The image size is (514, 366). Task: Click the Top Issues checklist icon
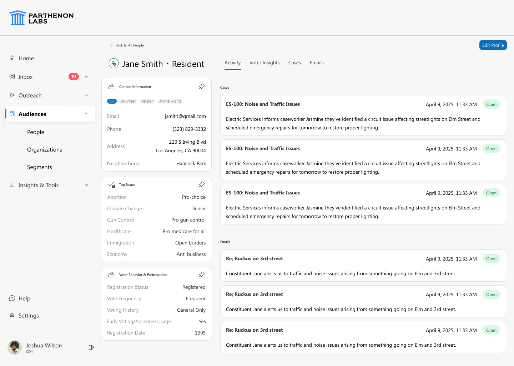(x=111, y=185)
